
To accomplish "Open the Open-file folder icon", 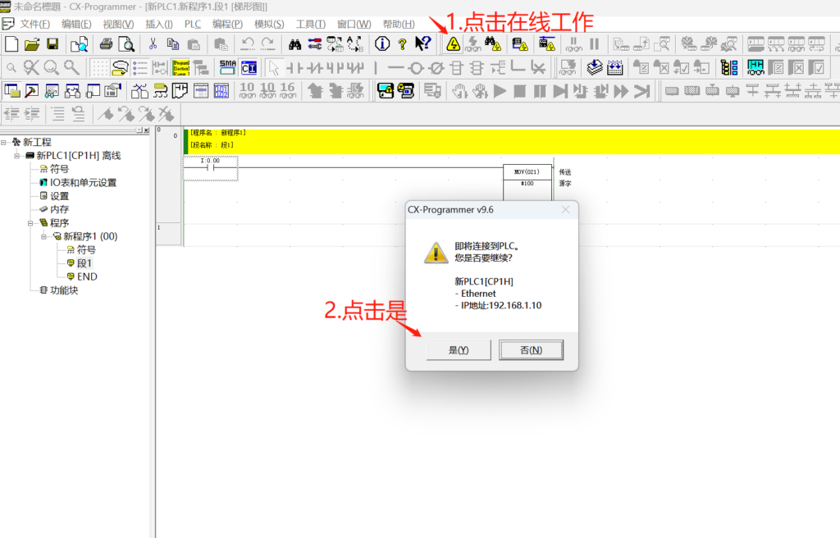I will (32, 44).
